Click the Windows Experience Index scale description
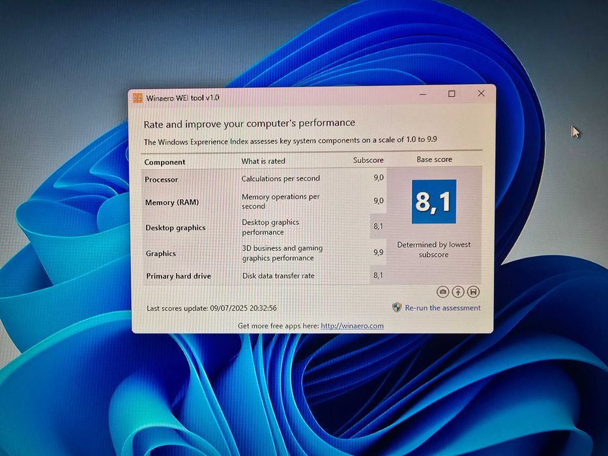 coord(291,140)
